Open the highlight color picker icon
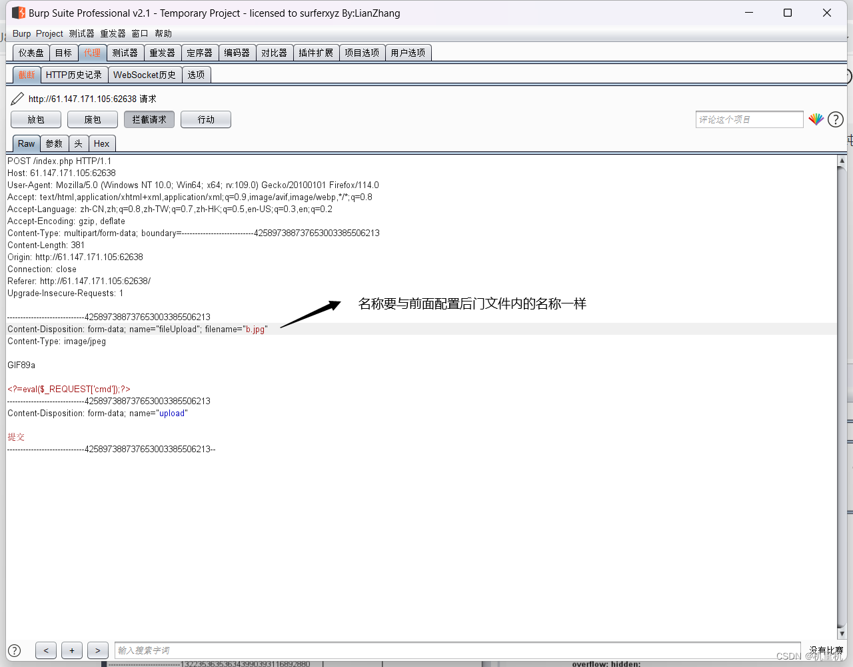853x667 pixels. click(816, 119)
